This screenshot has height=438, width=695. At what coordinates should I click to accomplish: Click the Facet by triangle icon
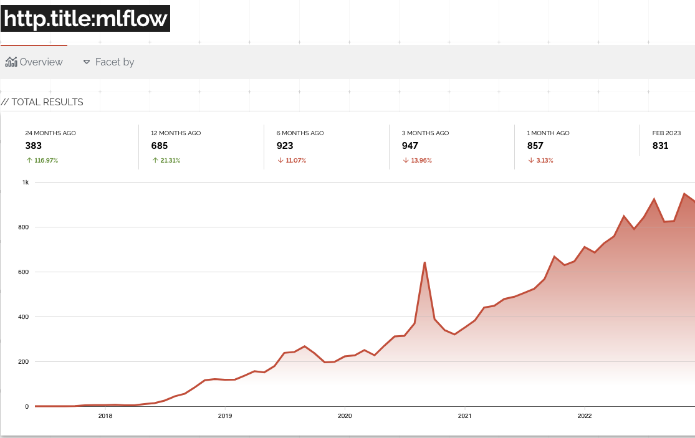pyautogui.click(x=87, y=62)
